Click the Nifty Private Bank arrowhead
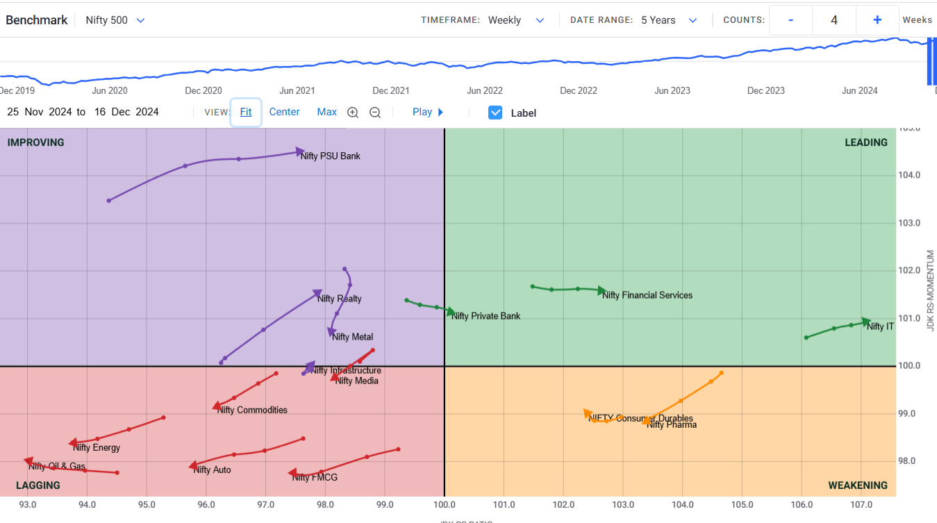This screenshot has height=523, width=937. click(x=451, y=312)
